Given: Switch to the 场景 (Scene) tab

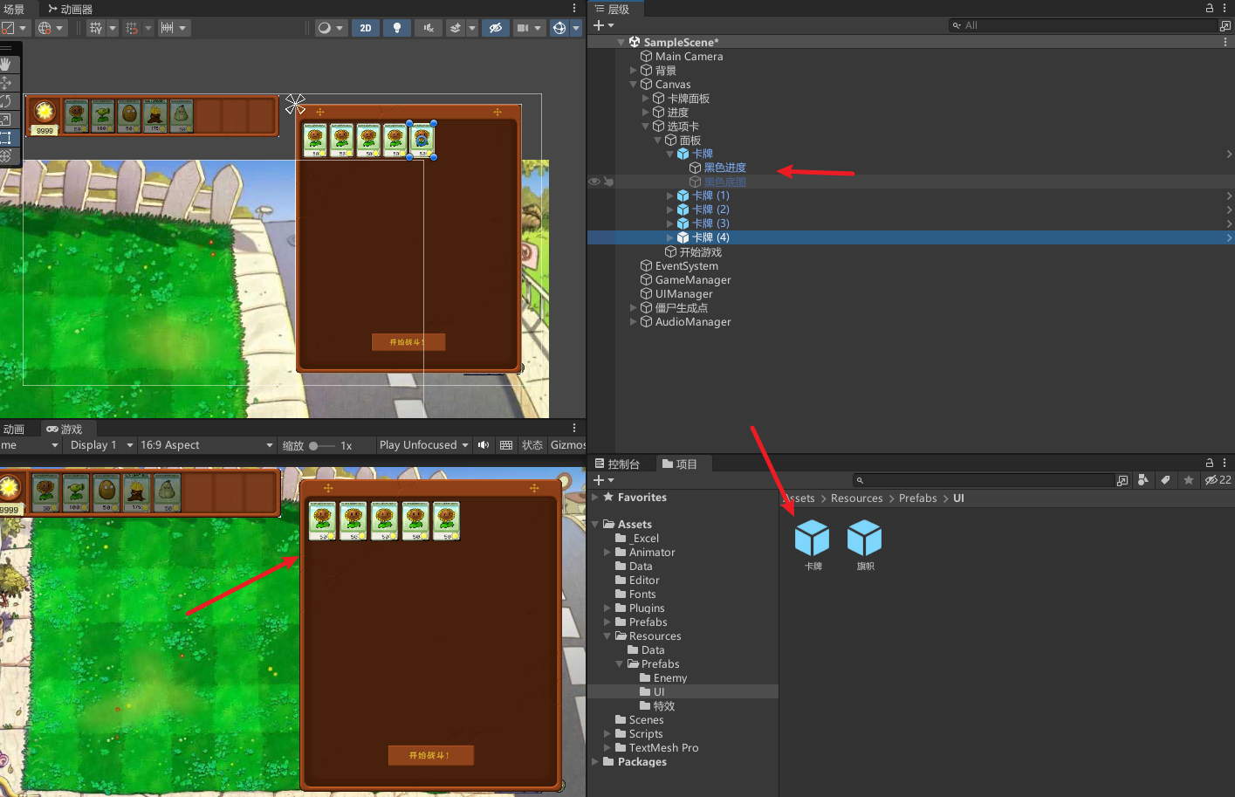Looking at the screenshot, I should [15, 9].
